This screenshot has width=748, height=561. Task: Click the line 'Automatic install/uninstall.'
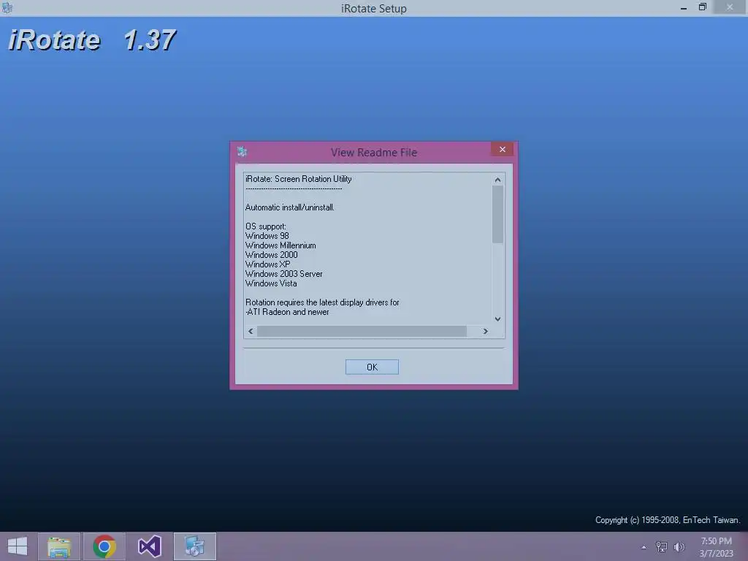click(x=289, y=207)
